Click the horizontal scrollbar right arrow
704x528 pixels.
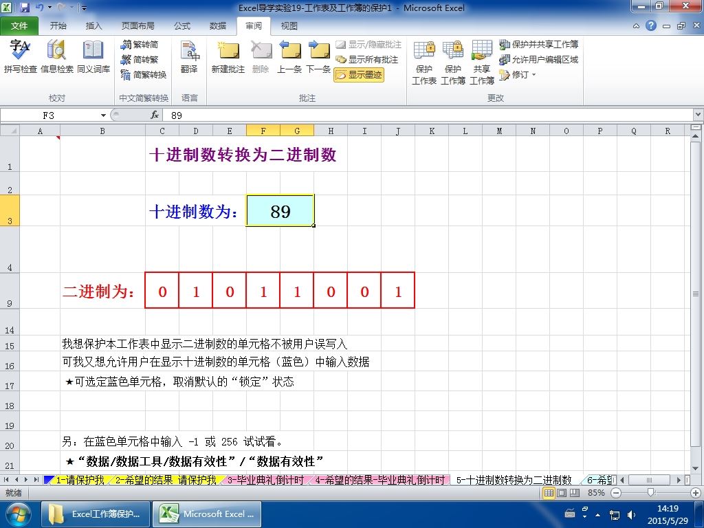(x=679, y=480)
